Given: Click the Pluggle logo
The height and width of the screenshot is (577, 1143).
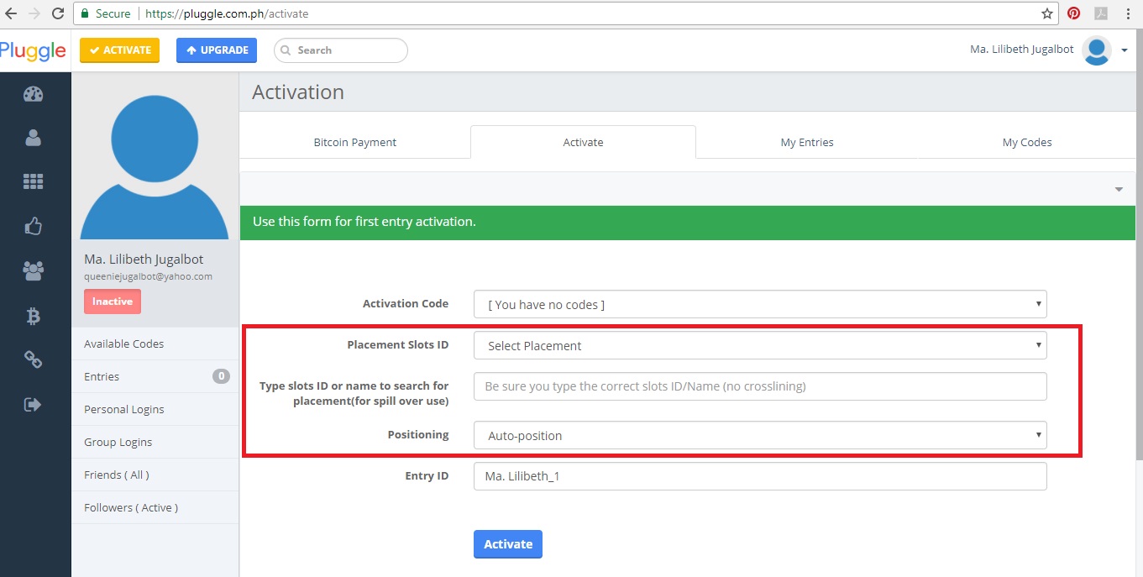Looking at the screenshot, I should tap(33, 50).
